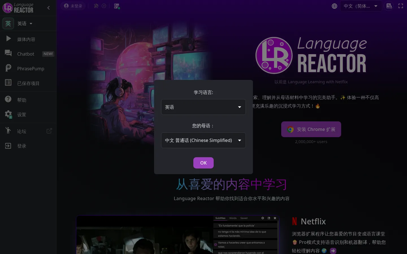
Task: Click the purple arrow after 轻松理解内容
Action: (x=333, y=251)
